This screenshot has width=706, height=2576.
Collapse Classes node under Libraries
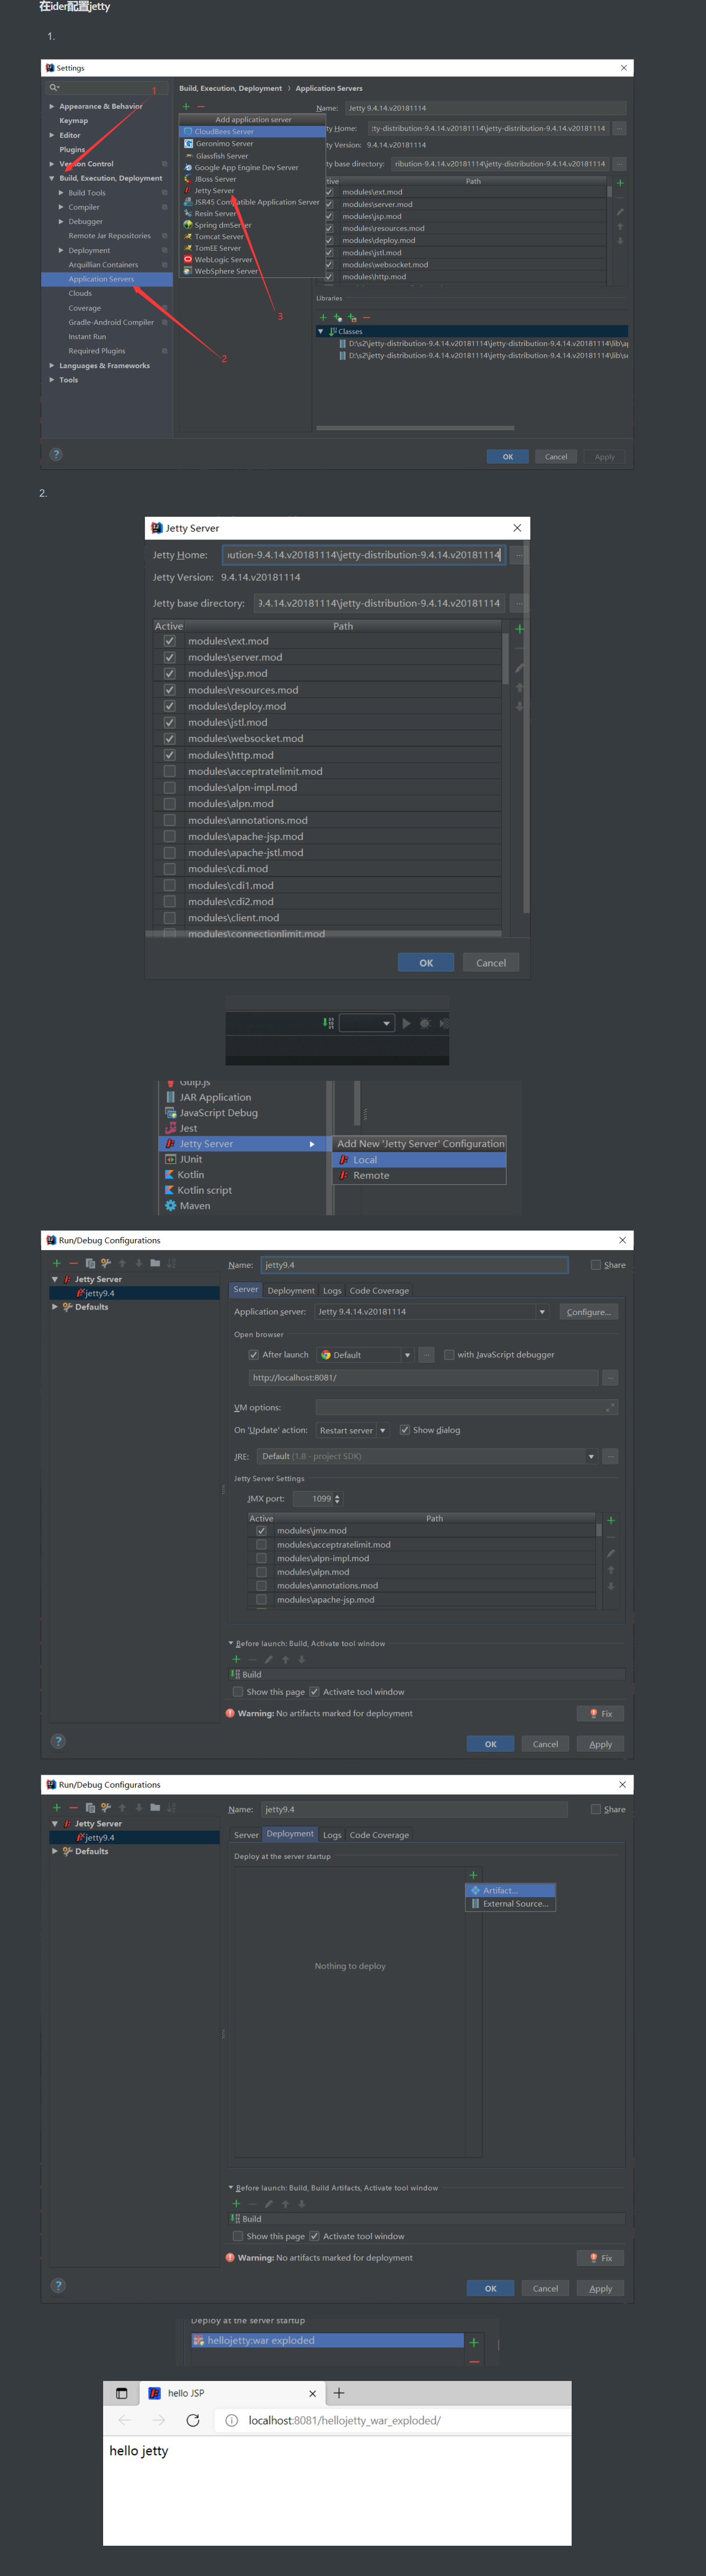coord(321,331)
